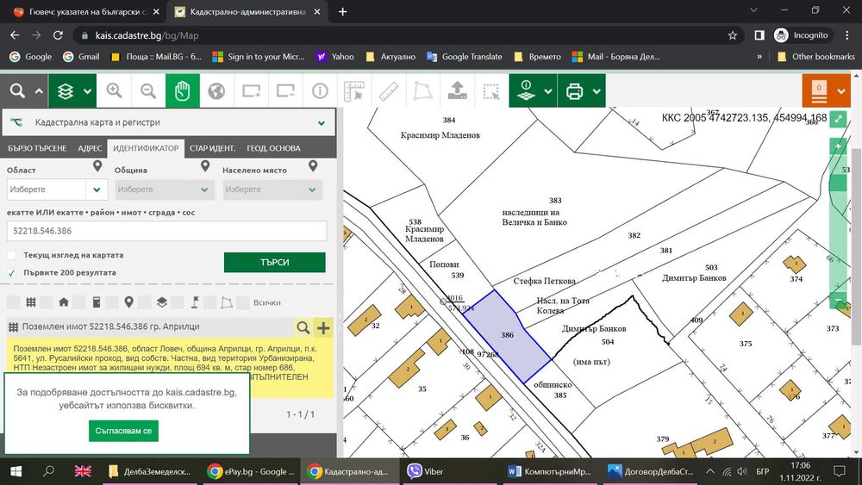Click the zoom in magnifier tool

click(114, 91)
